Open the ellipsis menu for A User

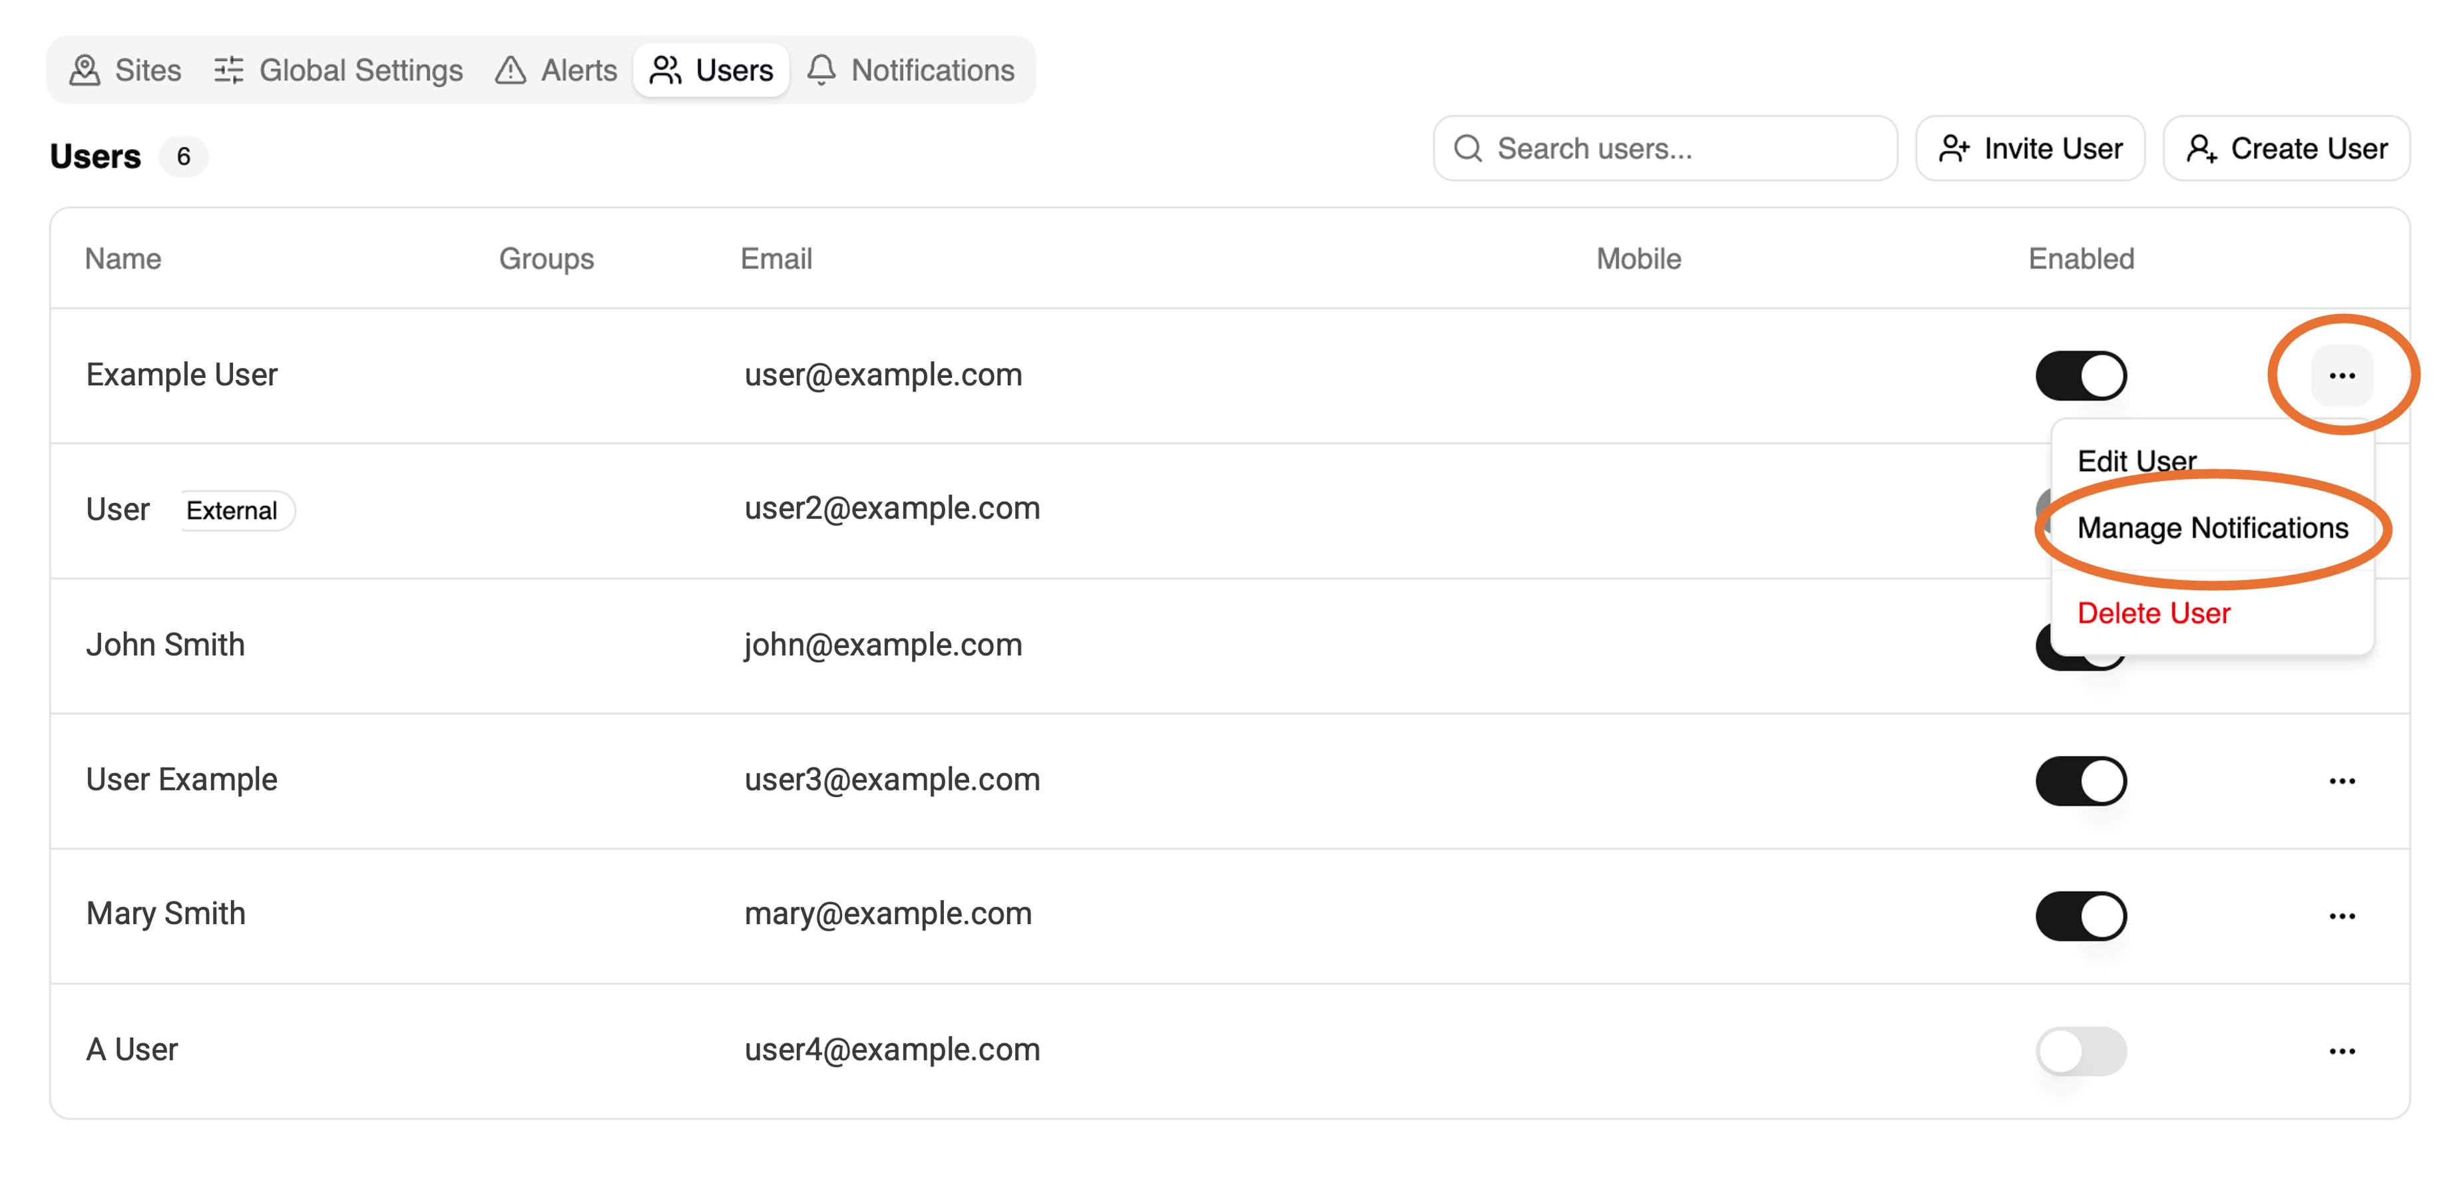pyautogui.click(x=2343, y=1051)
